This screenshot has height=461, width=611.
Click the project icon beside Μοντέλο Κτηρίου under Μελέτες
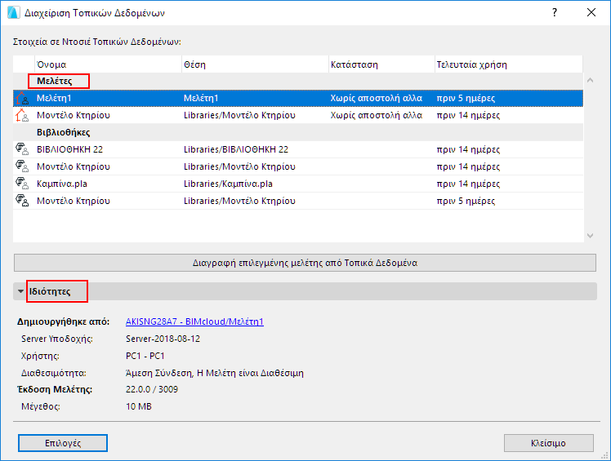[x=22, y=115]
